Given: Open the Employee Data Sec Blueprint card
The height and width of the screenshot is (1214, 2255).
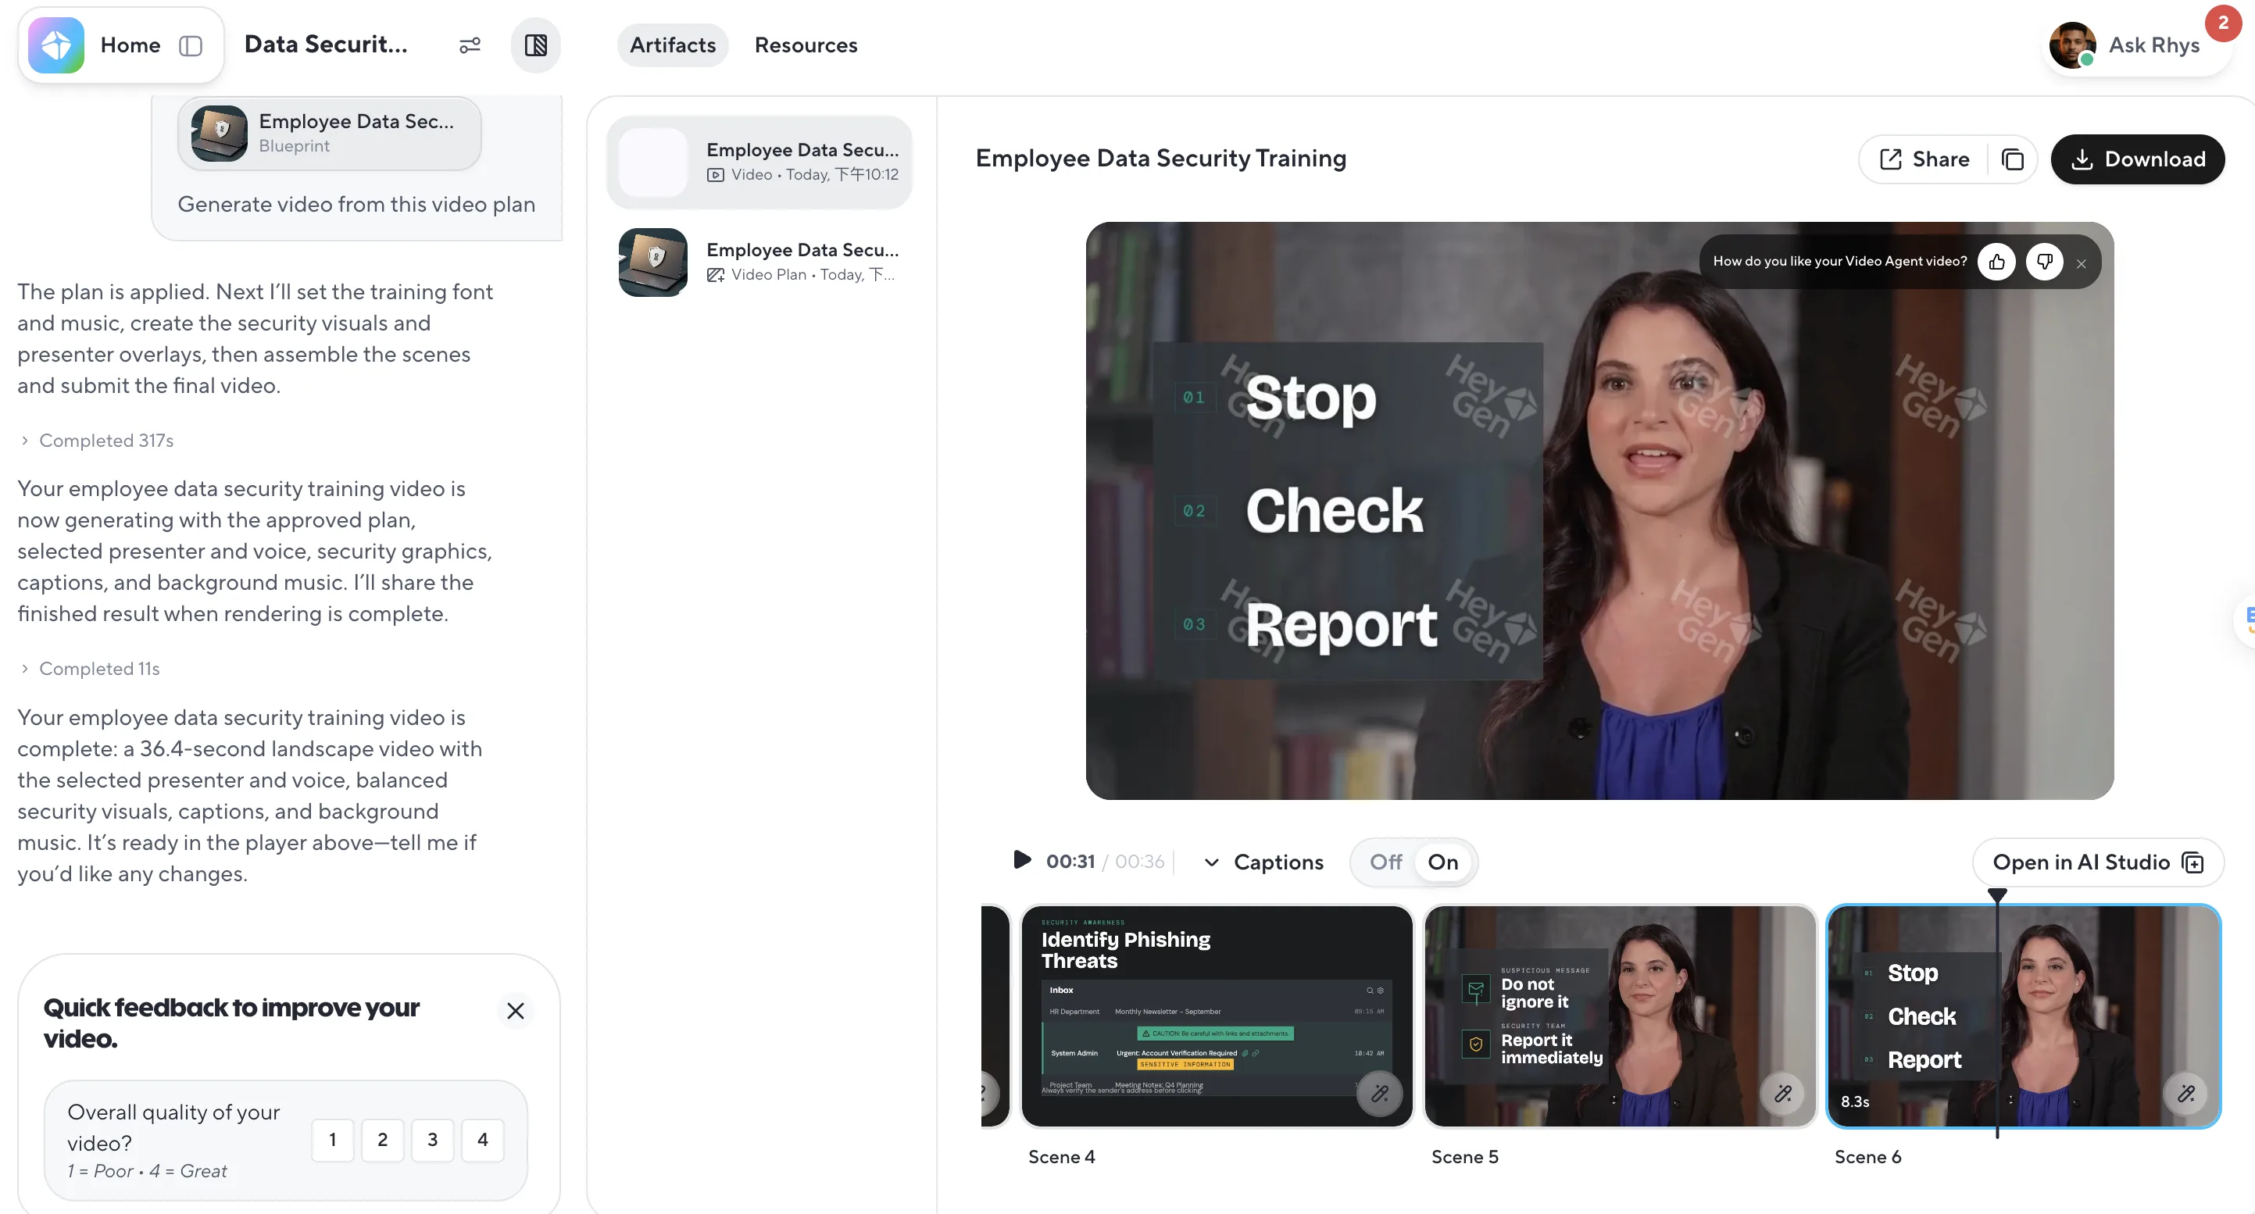Looking at the screenshot, I should 329,133.
